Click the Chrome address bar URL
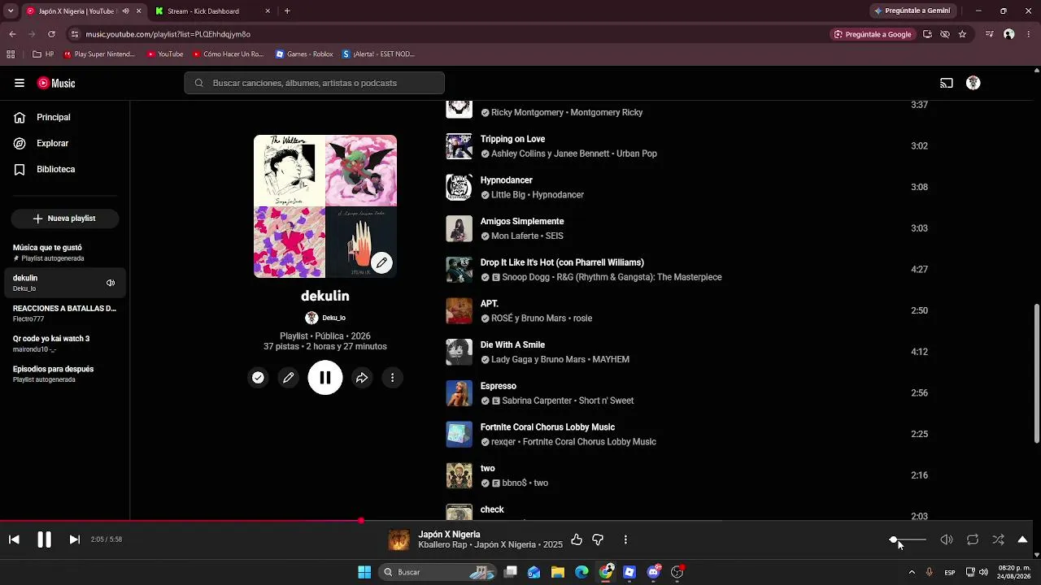 tap(168, 34)
